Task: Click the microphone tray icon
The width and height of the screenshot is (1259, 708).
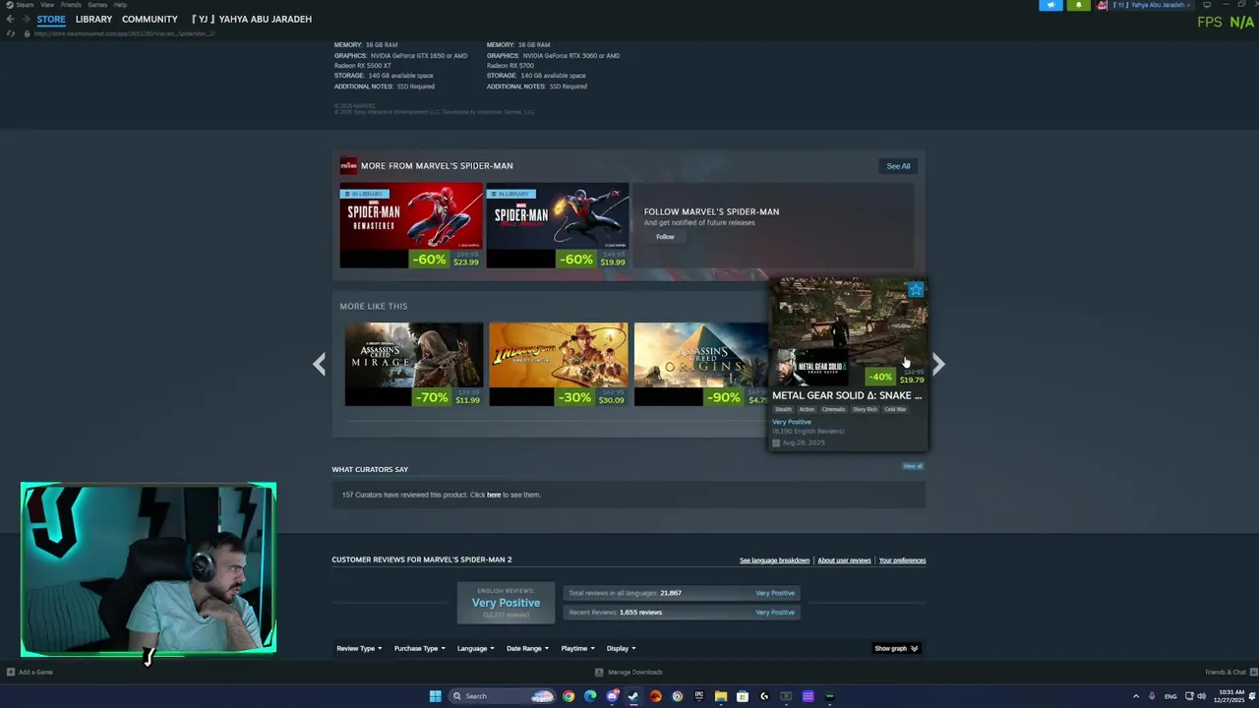Action: [x=1152, y=696]
